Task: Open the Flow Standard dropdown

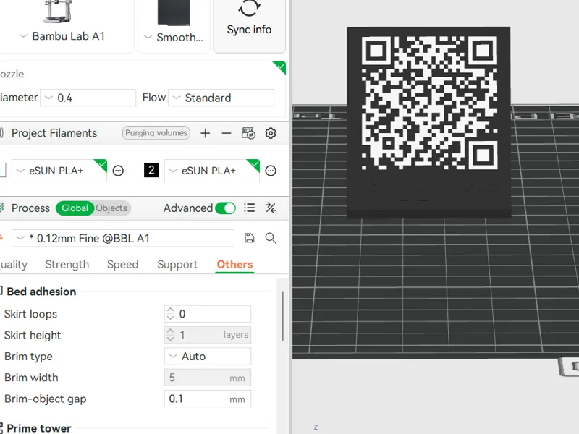Action: (221, 98)
